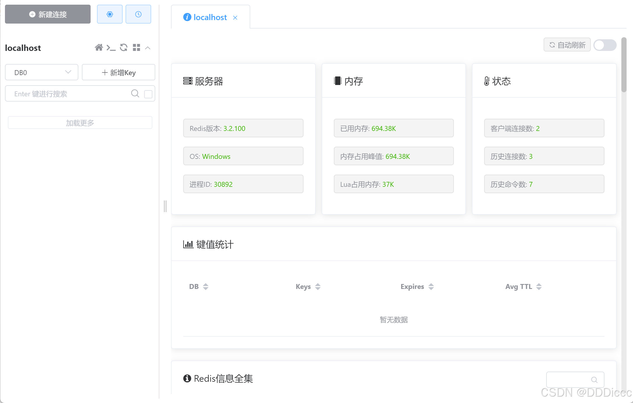Click search icon in Redis info filter
Image resolution: width=633 pixels, height=403 pixels.
click(594, 379)
